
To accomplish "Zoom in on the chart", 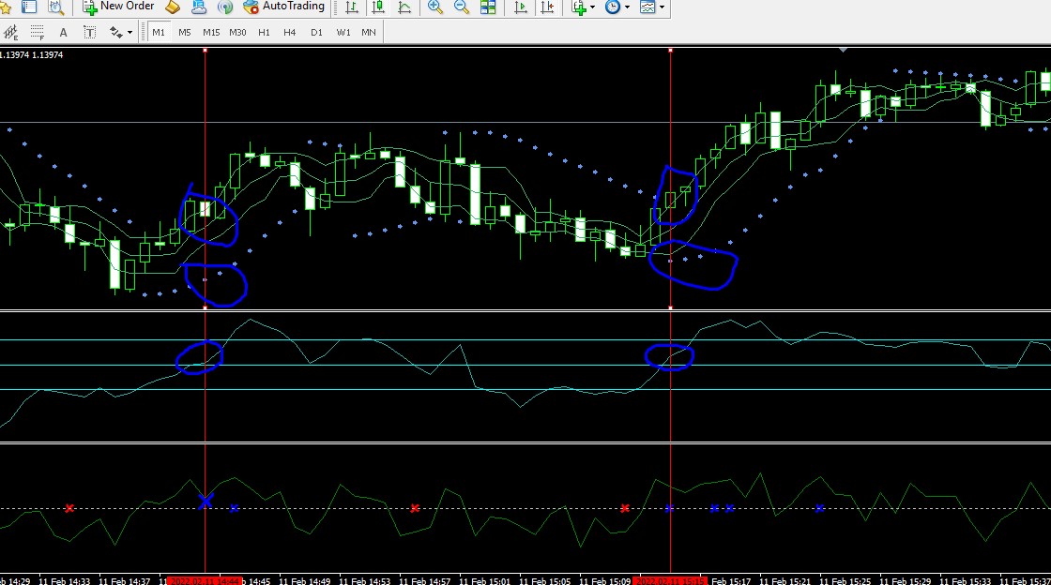I will [435, 7].
